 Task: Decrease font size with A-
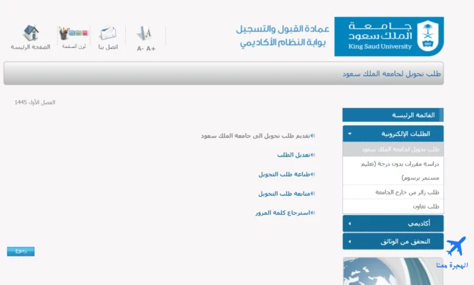pos(140,49)
